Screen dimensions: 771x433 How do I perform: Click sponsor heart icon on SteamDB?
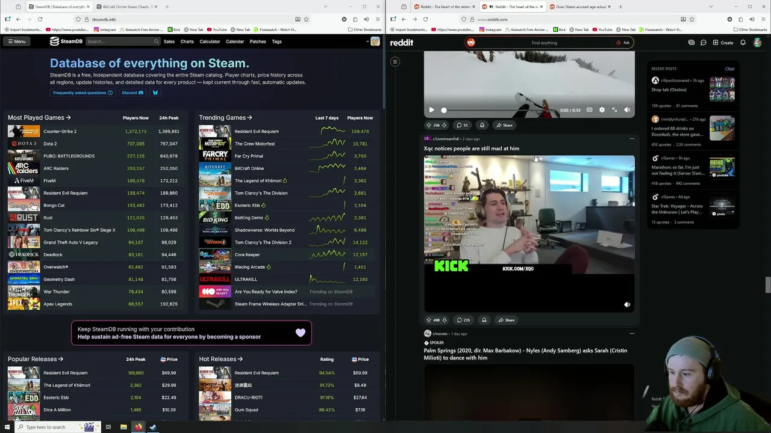(300, 333)
